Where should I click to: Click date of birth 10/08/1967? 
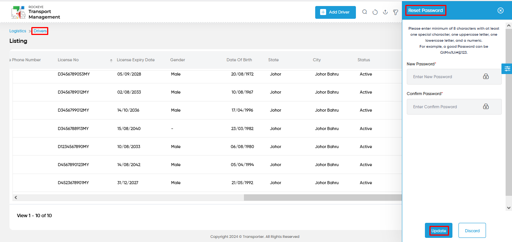click(242, 92)
